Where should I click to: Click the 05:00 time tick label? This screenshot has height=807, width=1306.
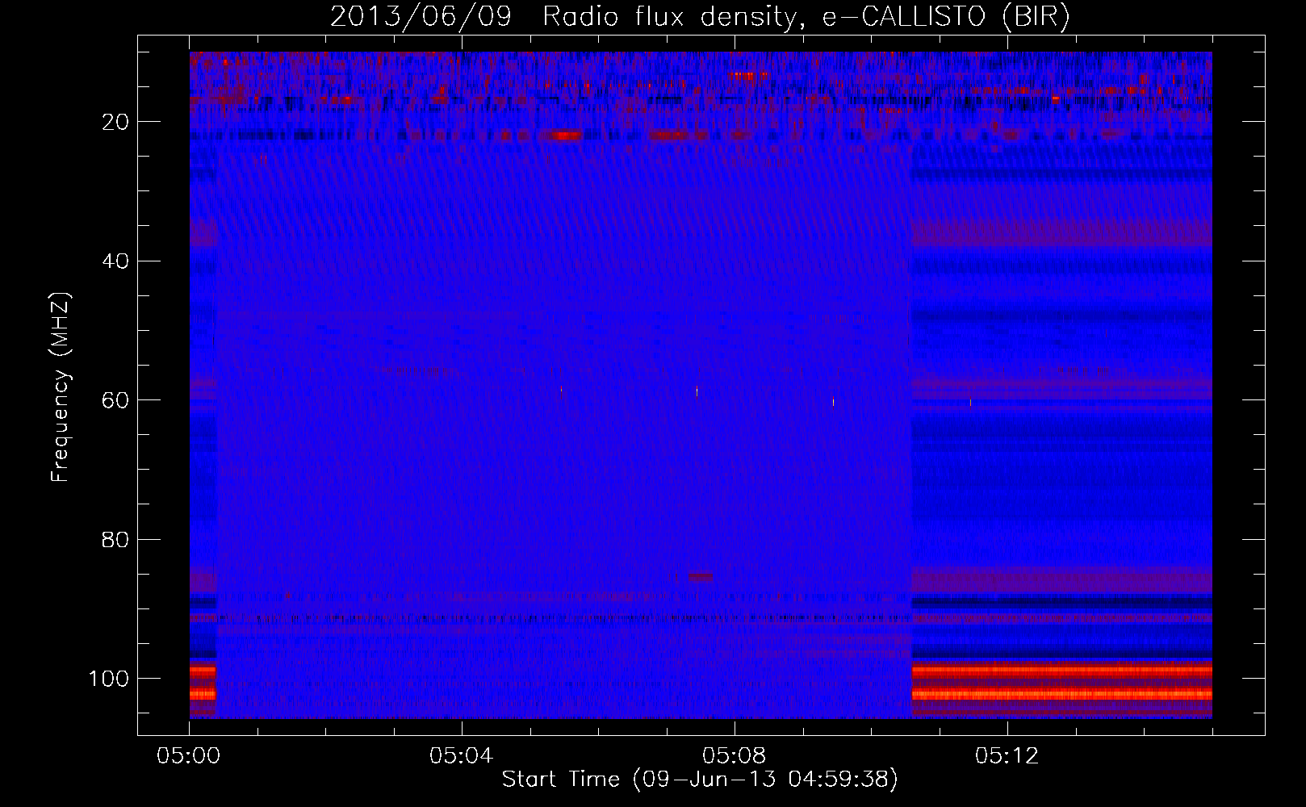pos(189,756)
